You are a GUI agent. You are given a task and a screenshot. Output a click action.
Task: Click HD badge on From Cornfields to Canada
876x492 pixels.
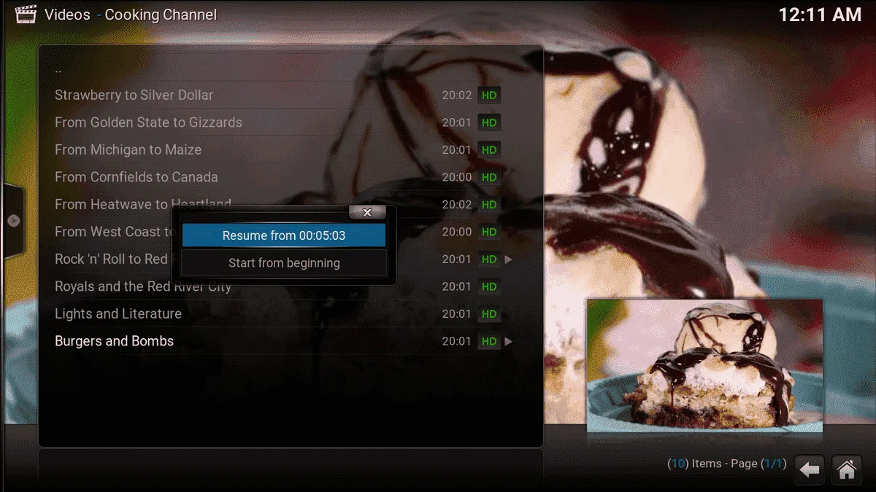pos(489,177)
